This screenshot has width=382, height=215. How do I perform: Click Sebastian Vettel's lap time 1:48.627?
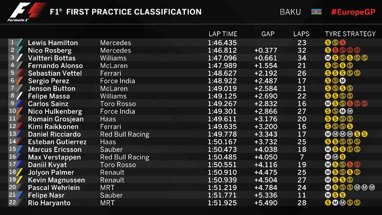point(222,73)
